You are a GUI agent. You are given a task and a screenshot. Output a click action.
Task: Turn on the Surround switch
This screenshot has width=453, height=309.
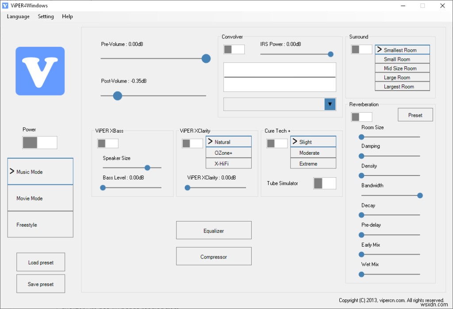tap(361, 50)
